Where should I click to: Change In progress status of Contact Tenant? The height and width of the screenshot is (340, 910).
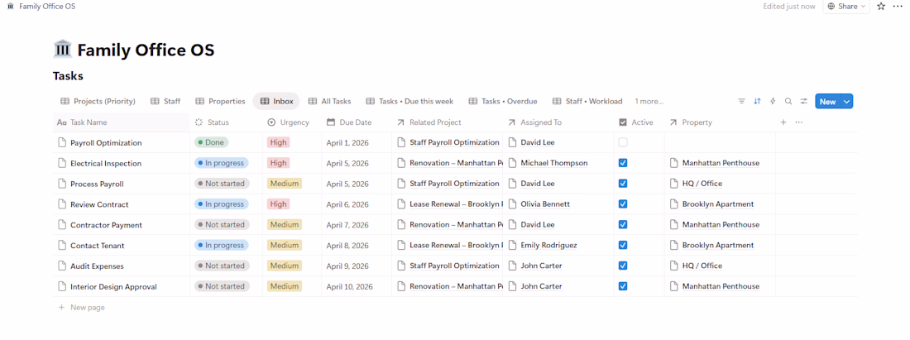(221, 245)
